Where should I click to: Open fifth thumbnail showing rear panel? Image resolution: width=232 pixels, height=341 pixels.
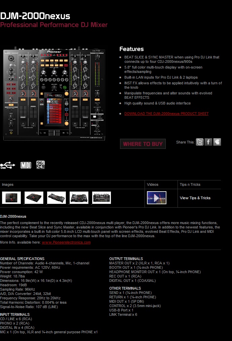click(x=102, y=198)
